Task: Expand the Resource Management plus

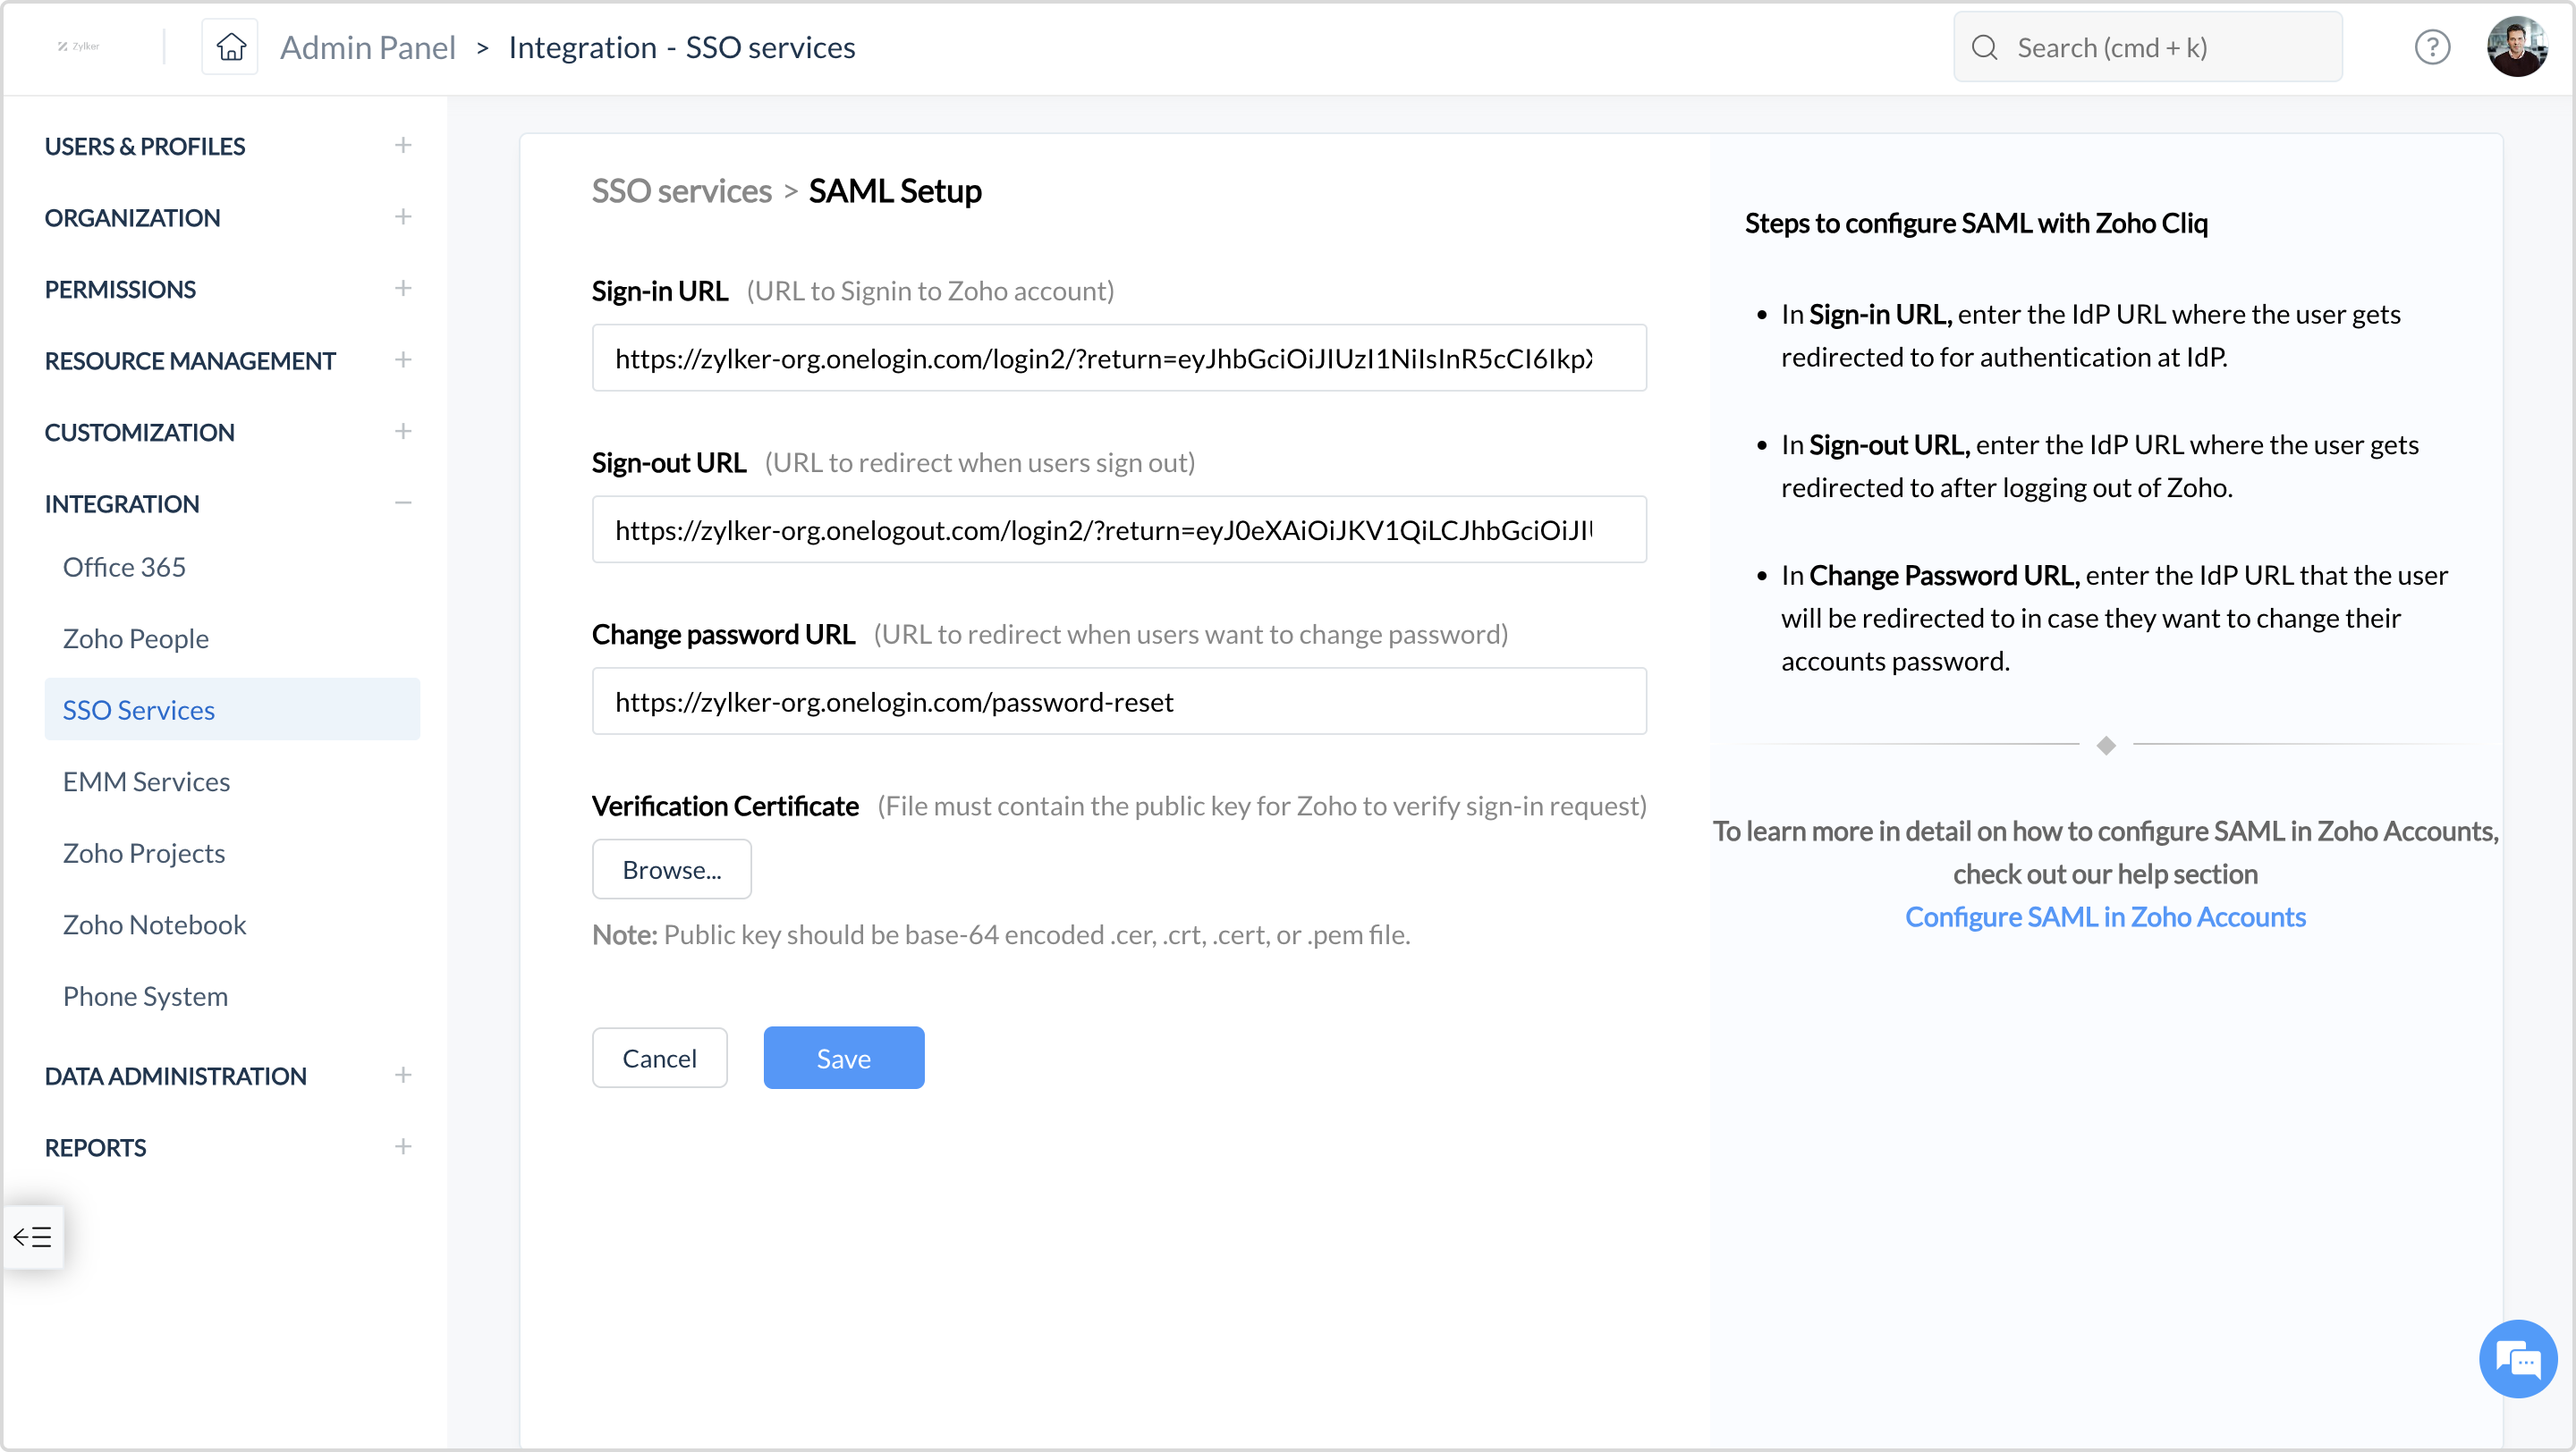Action: click(x=403, y=359)
